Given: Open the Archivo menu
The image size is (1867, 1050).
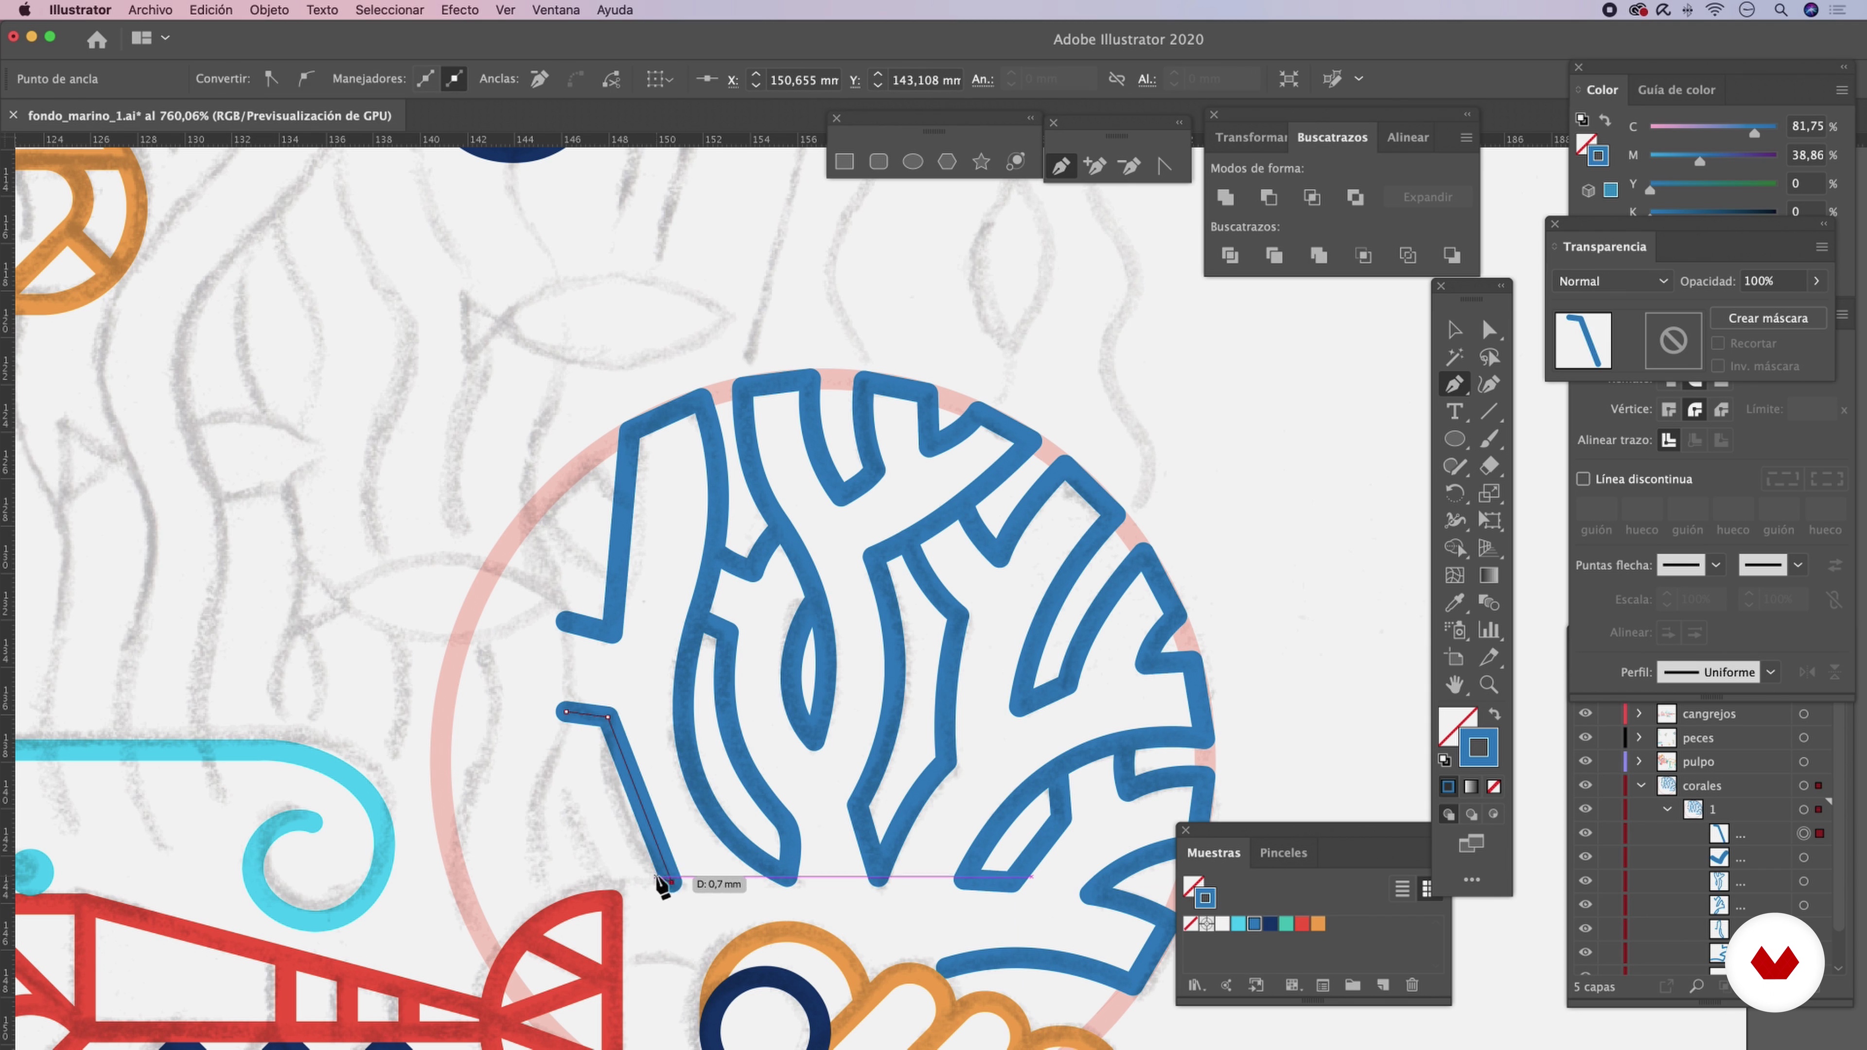Looking at the screenshot, I should 150,10.
